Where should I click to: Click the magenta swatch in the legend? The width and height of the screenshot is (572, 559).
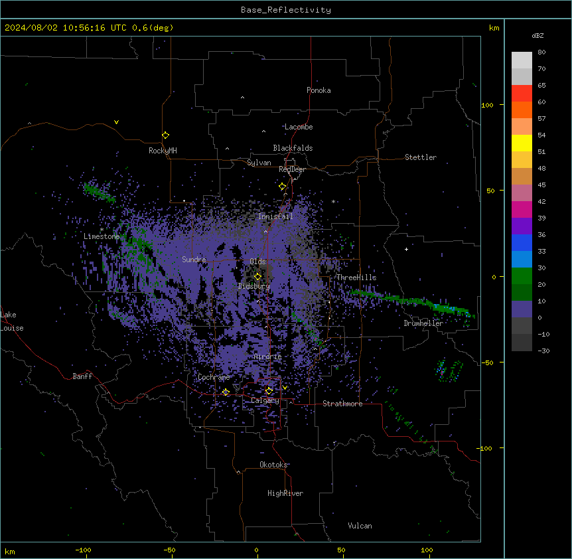(522, 209)
